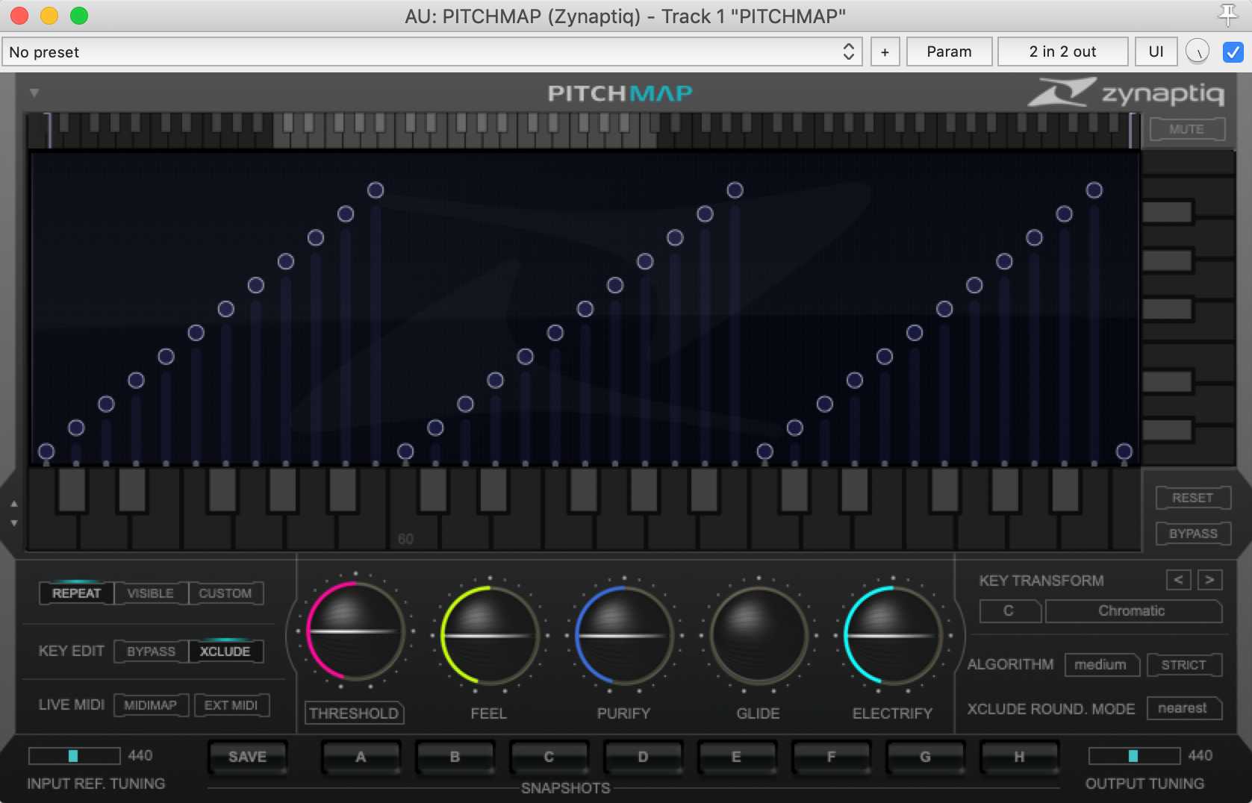This screenshot has height=803, width=1252.
Task: Click the Input Ref. Tuning slider
Action: tap(74, 756)
